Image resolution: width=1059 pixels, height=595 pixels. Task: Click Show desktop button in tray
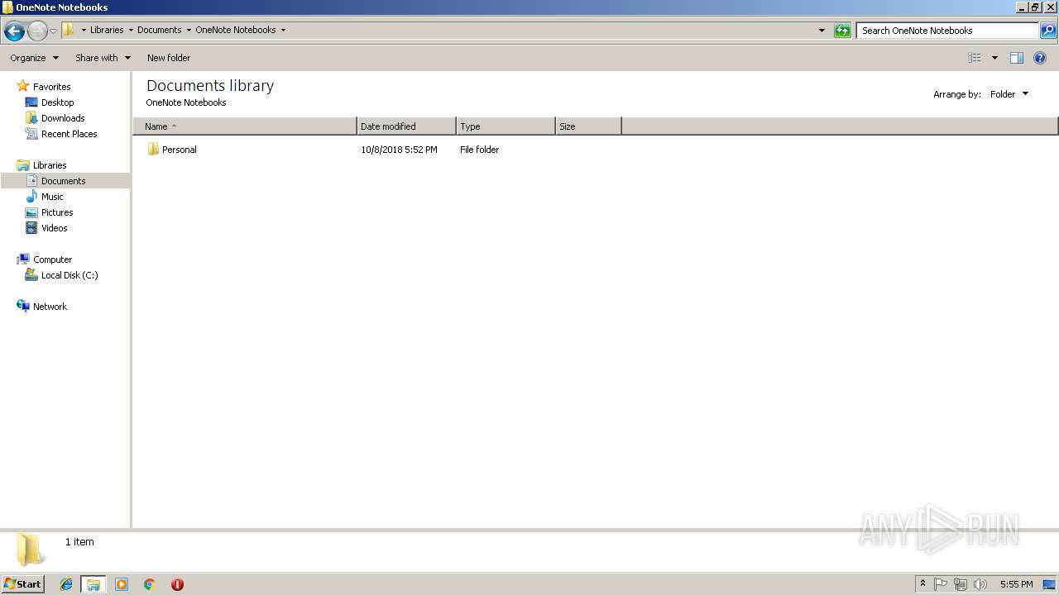[x=1050, y=584]
